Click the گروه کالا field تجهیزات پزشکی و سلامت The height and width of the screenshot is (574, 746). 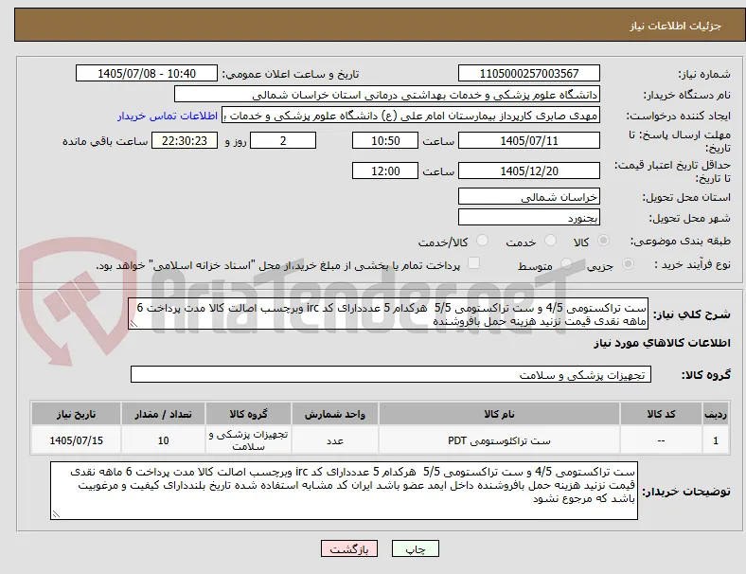click(391, 374)
